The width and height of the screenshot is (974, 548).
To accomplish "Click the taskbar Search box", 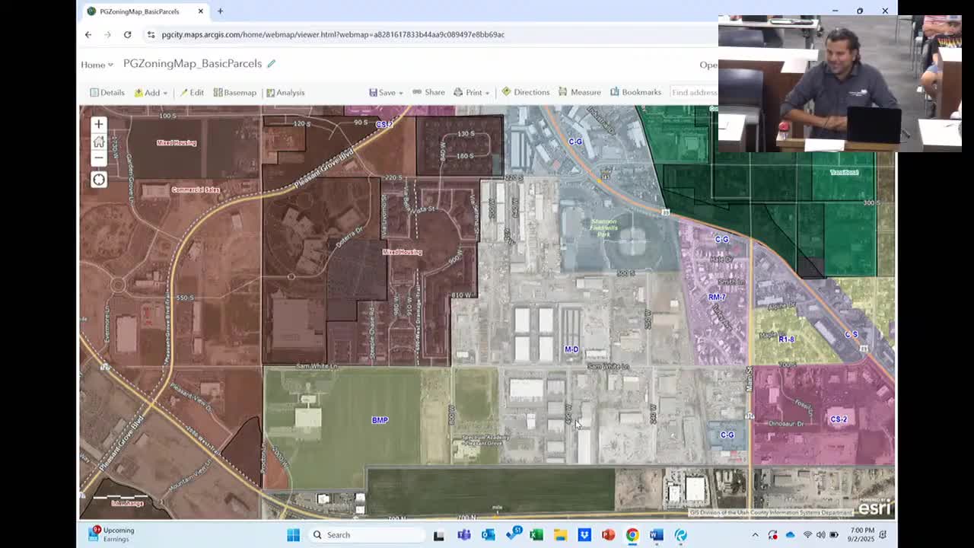I will coord(368,535).
